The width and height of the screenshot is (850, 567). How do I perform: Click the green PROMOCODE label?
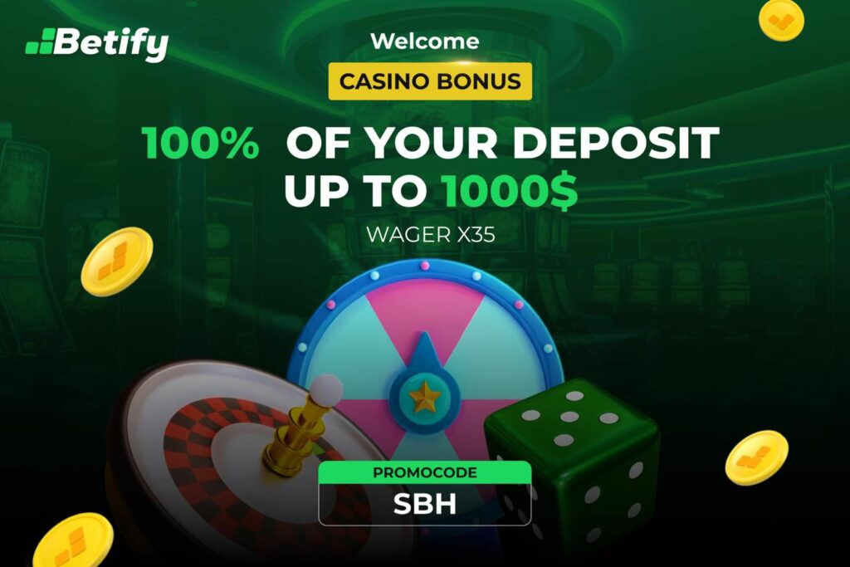424,472
